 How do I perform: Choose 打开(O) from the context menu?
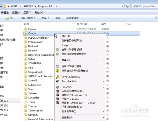point(66,36)
